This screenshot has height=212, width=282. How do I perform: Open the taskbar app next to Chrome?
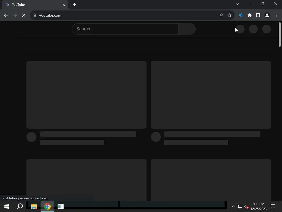(61, 206)
